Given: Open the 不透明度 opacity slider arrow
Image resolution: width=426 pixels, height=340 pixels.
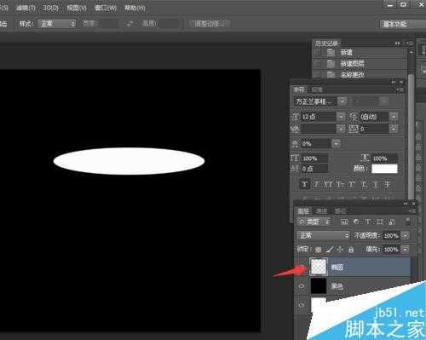Looking at the screenshot, I should pyautogui.click(x=406, y=235).
